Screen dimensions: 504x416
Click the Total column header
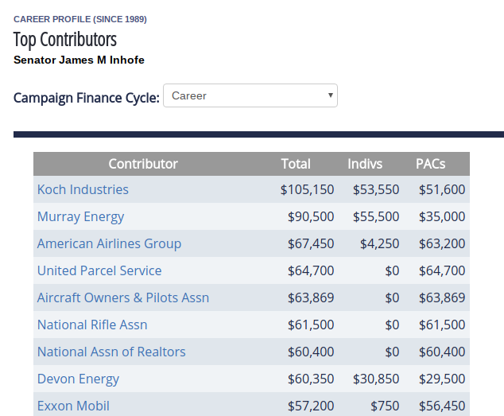pos(296,164)
